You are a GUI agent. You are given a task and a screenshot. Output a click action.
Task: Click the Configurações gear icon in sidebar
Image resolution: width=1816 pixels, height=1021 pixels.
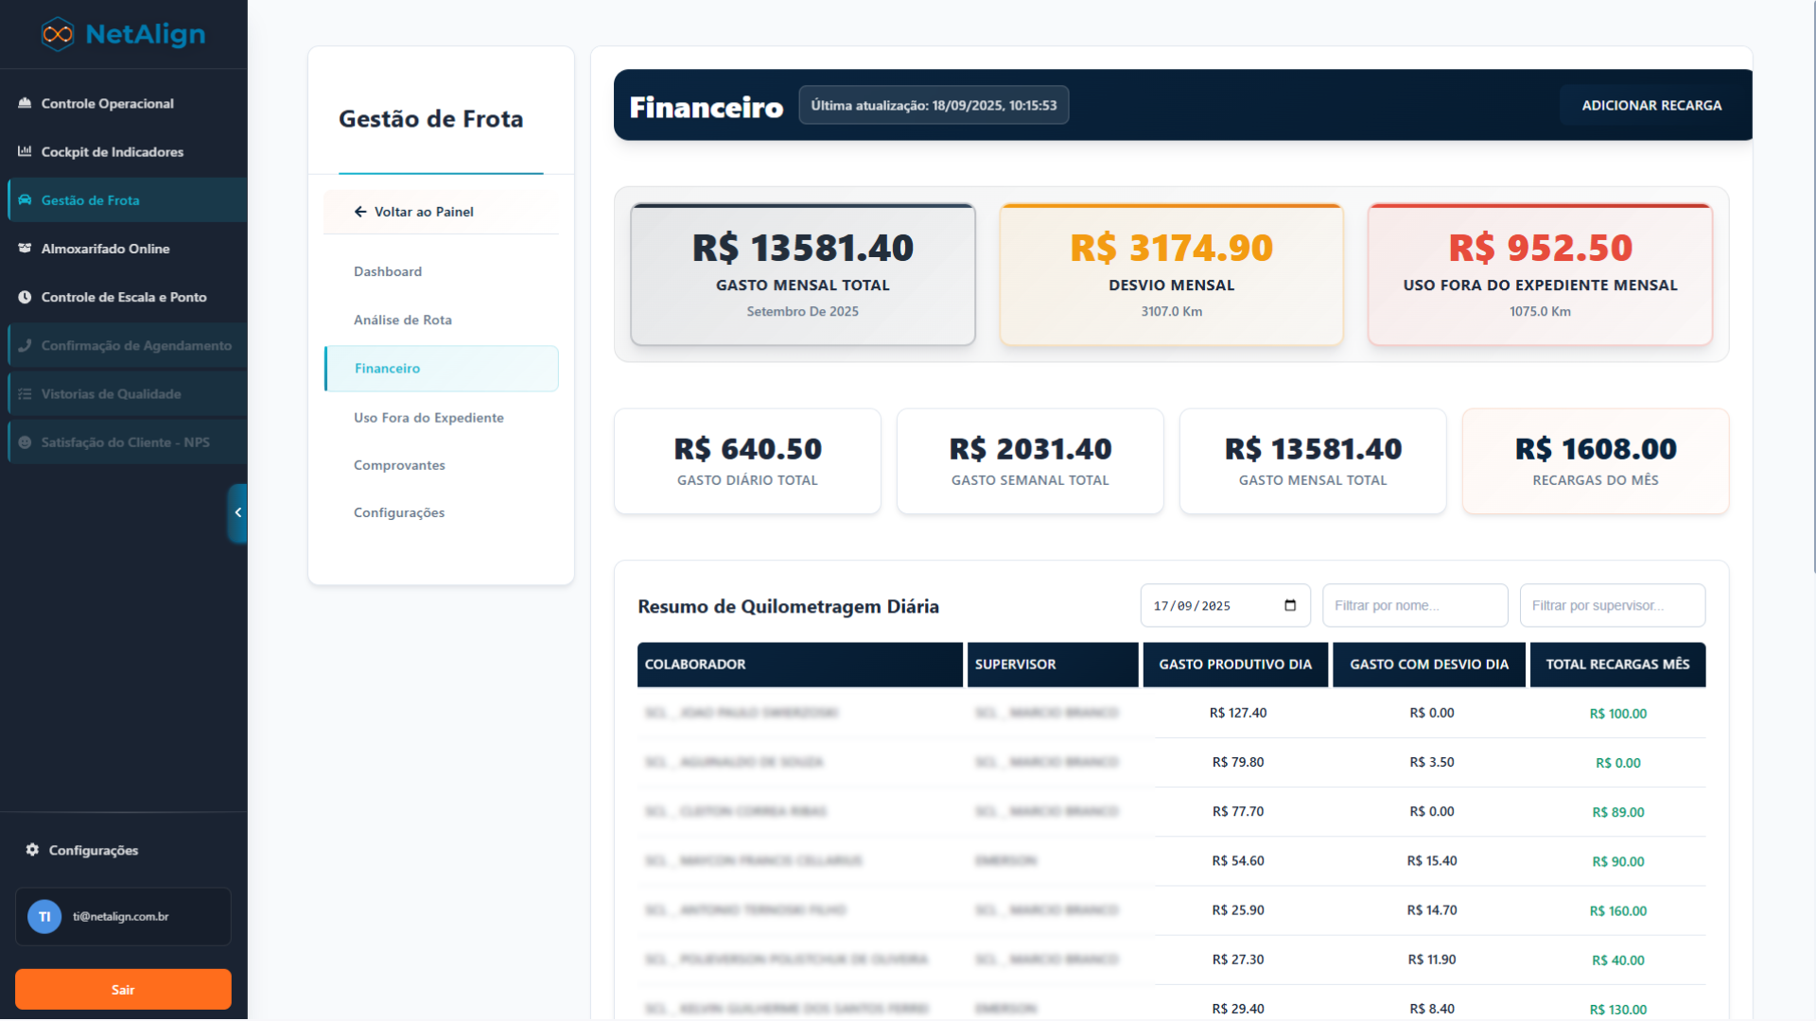click(x=32, y=850)
